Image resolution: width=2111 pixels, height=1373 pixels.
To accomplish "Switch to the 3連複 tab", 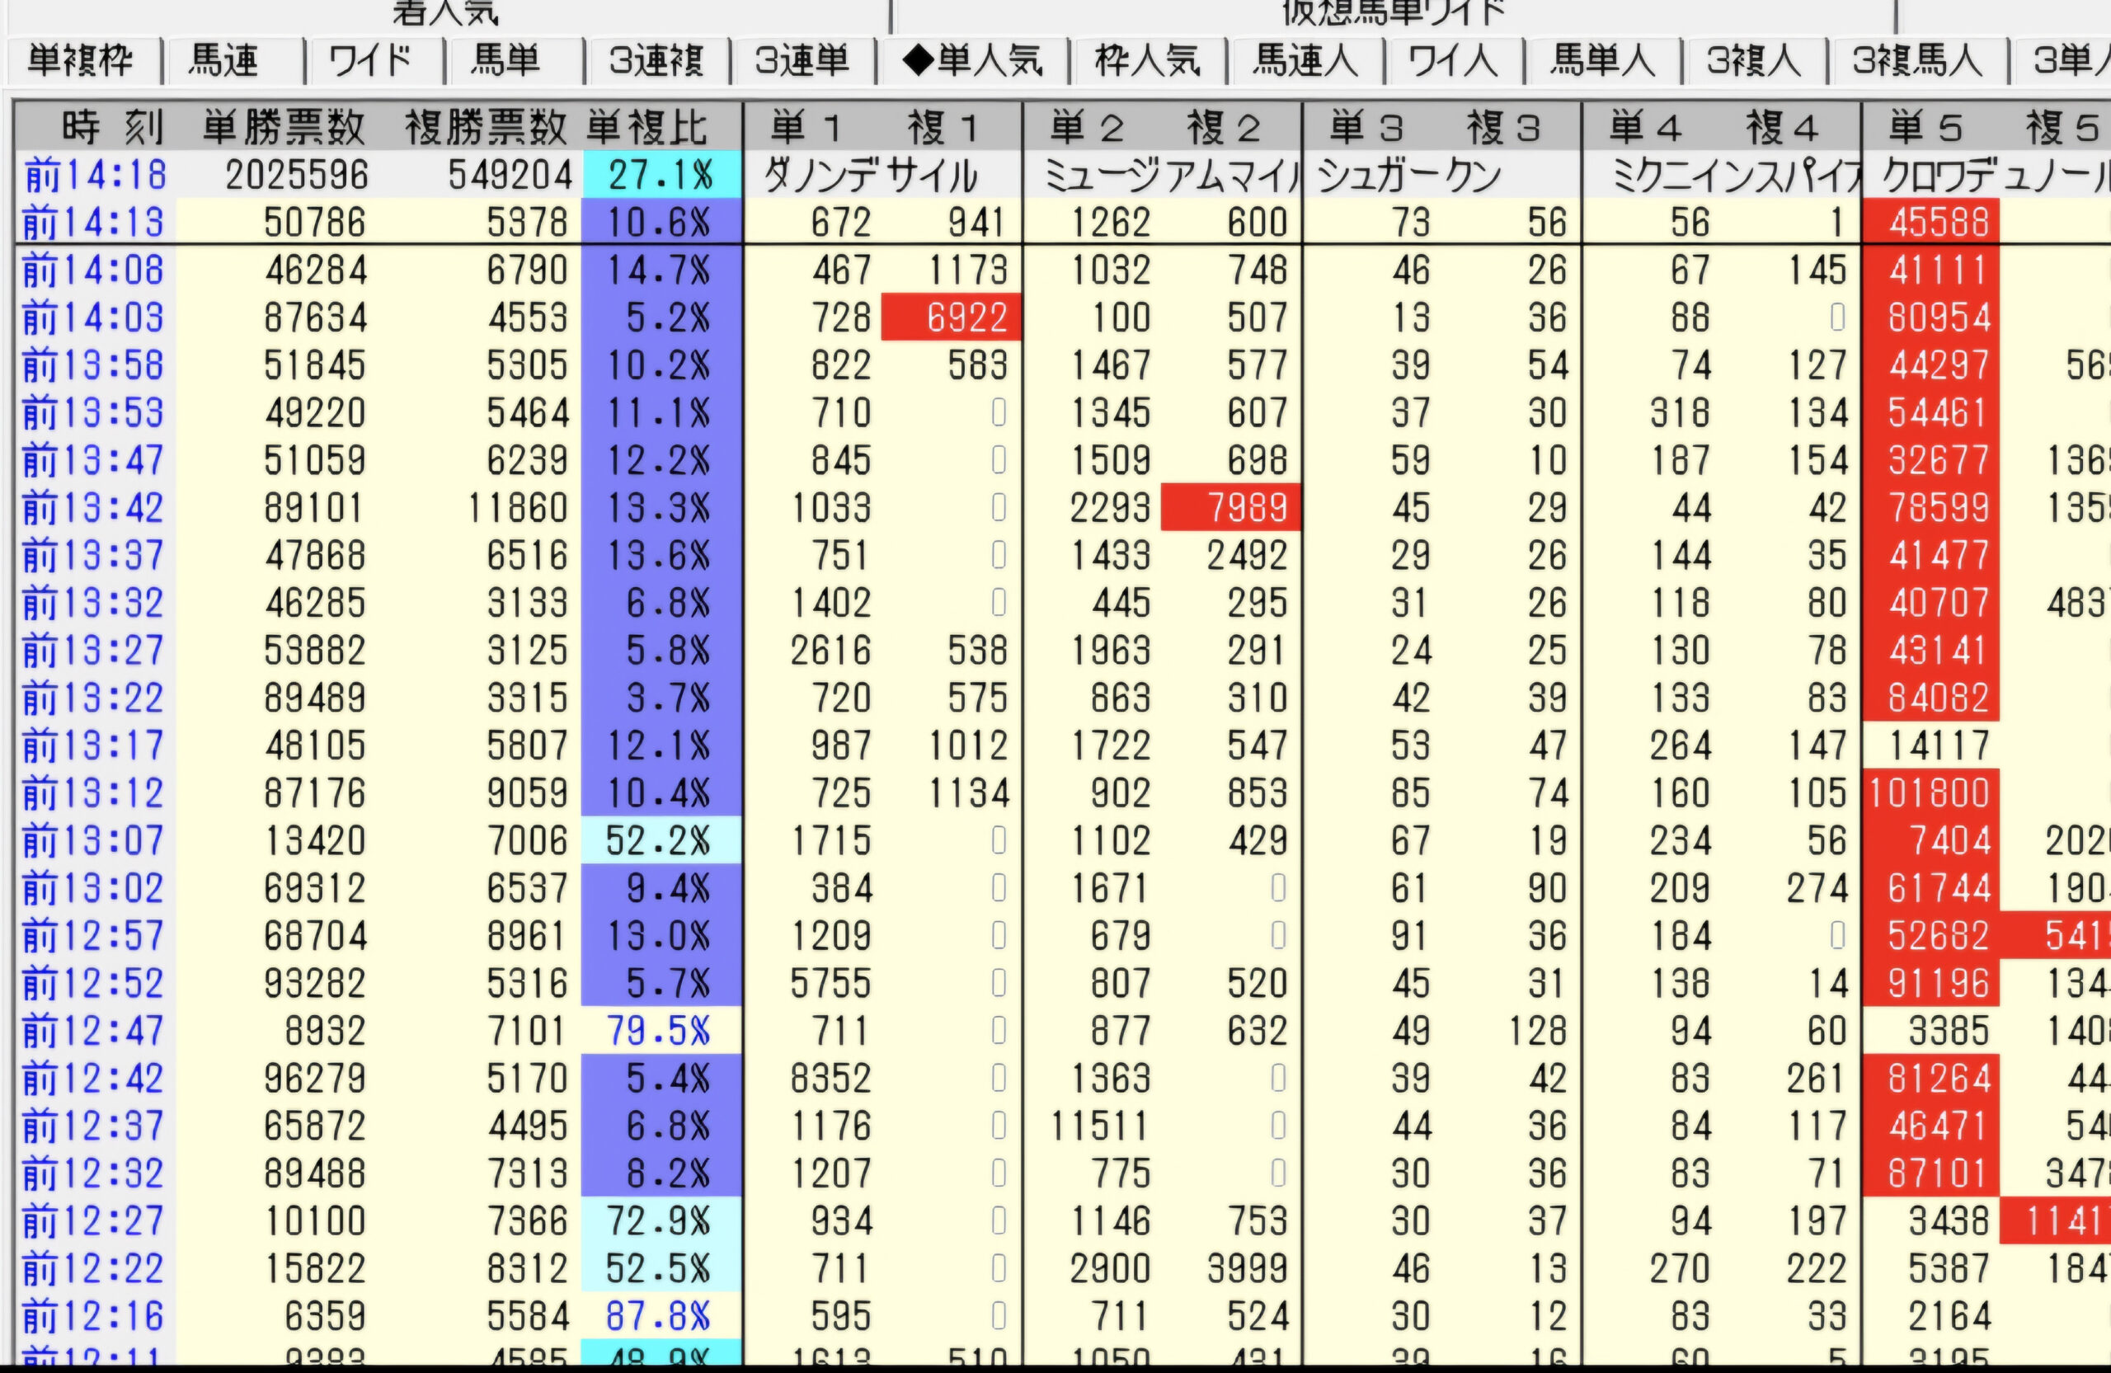I will click(656, 60).
